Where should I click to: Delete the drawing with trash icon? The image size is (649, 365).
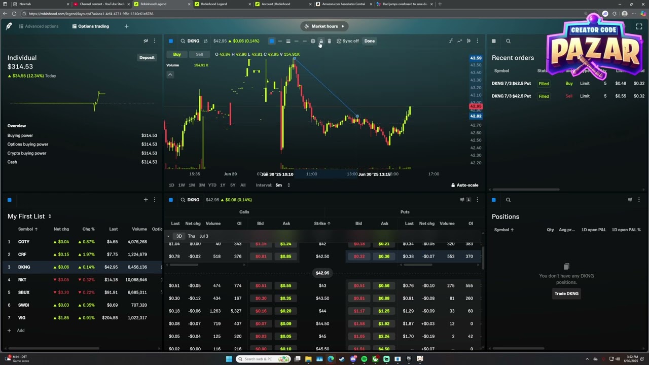pos(329,41)
